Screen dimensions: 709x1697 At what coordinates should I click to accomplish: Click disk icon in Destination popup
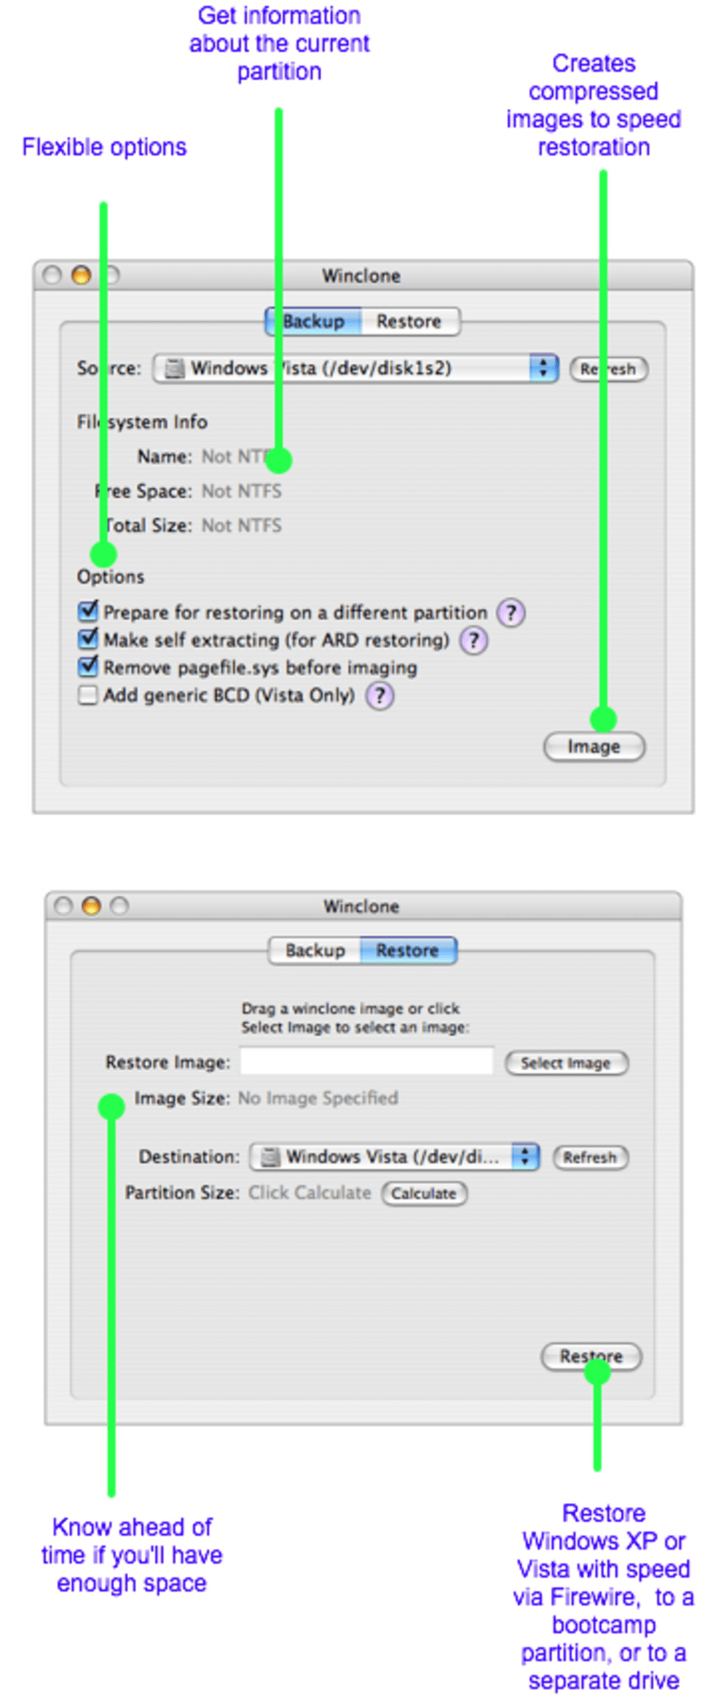coord(270,1157)
